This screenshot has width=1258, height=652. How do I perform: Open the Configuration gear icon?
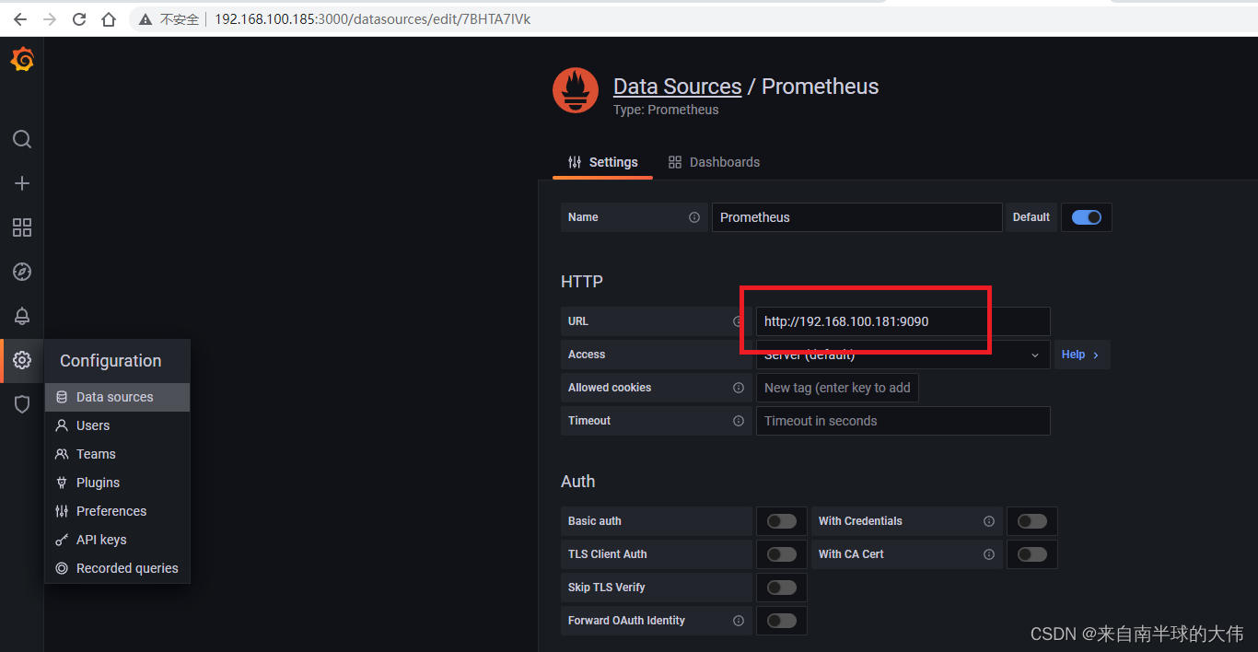pyautogui.click(x=22, y=360)
